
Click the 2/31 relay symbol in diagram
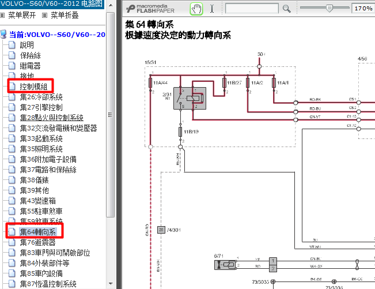click(x=190, y=99)
